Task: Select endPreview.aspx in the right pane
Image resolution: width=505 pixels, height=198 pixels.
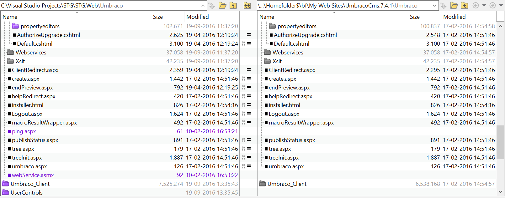Action: pyautogui.click(x=289, y=88)
